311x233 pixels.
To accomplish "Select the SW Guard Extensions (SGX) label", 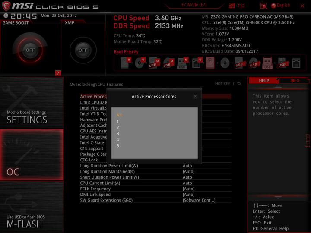I will coord(106,200).
